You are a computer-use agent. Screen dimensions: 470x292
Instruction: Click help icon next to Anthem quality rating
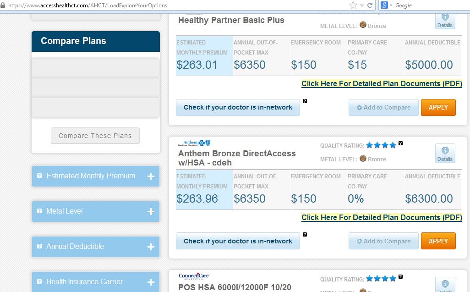click(x=400, y=143)
